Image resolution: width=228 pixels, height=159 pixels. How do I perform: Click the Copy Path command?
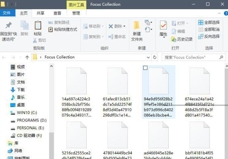click(59, 22)
